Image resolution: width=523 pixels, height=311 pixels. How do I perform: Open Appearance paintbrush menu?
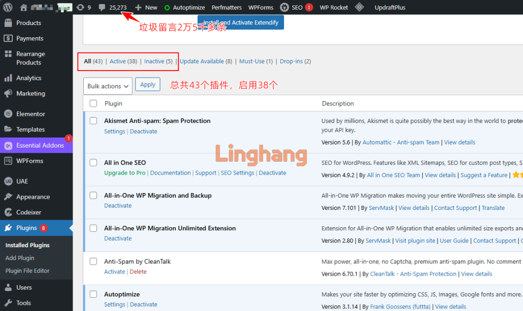click(8, 197)
